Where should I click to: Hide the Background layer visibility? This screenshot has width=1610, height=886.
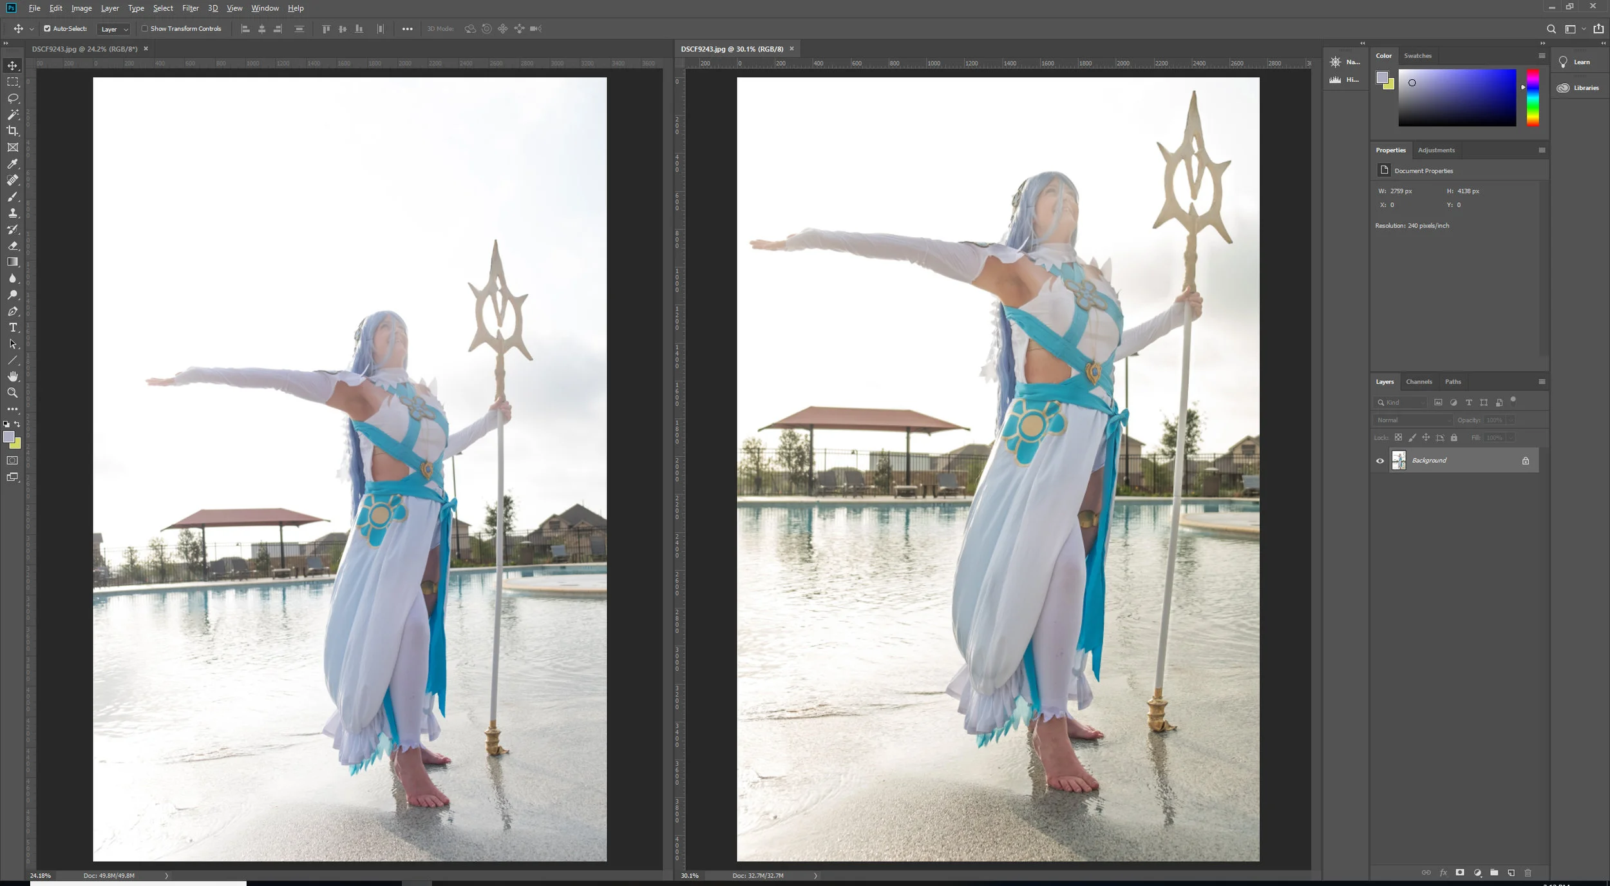[1379, 461]
